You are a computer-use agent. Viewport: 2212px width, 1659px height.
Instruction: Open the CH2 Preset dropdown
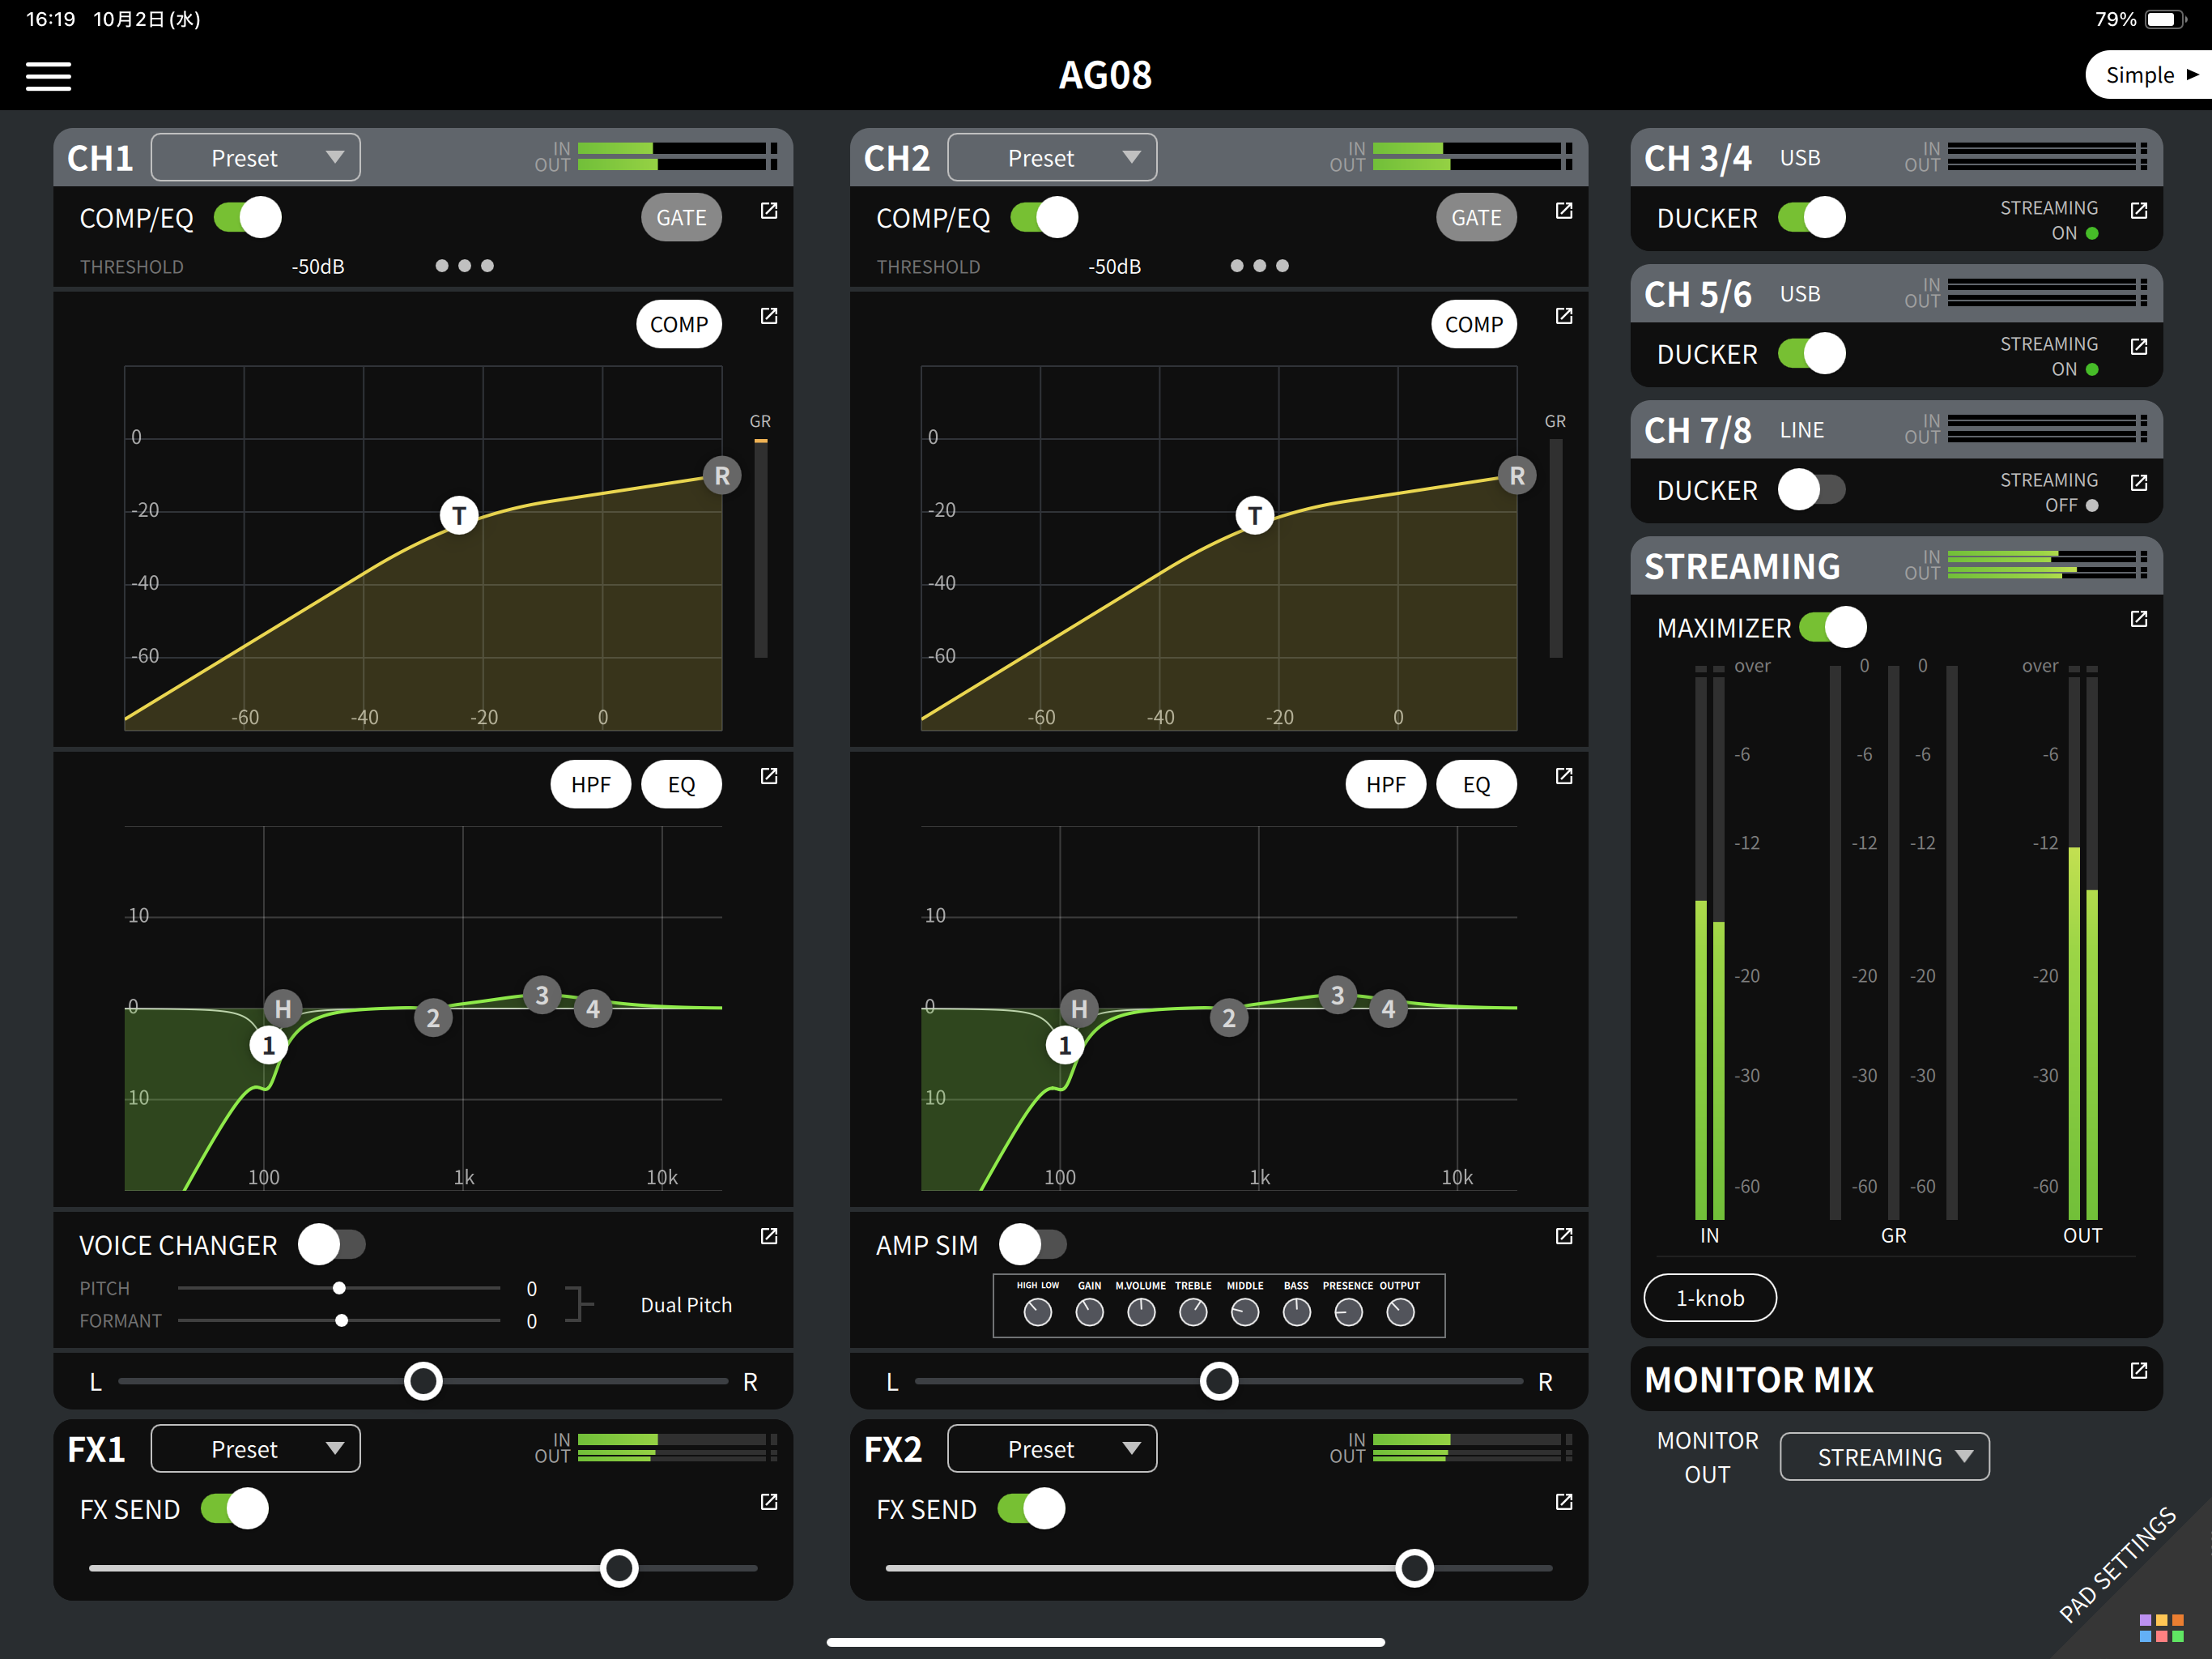(x=1052, y=157)
